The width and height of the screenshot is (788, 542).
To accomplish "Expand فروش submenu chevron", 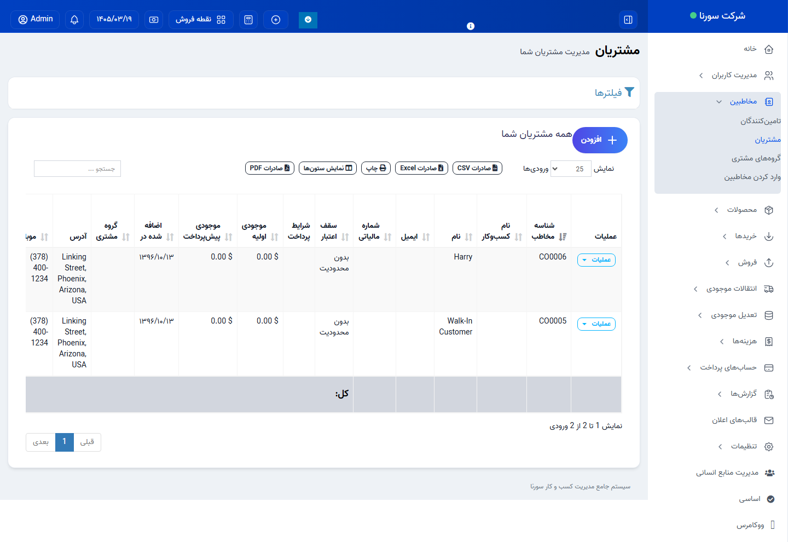I will [x=727, y=263].
